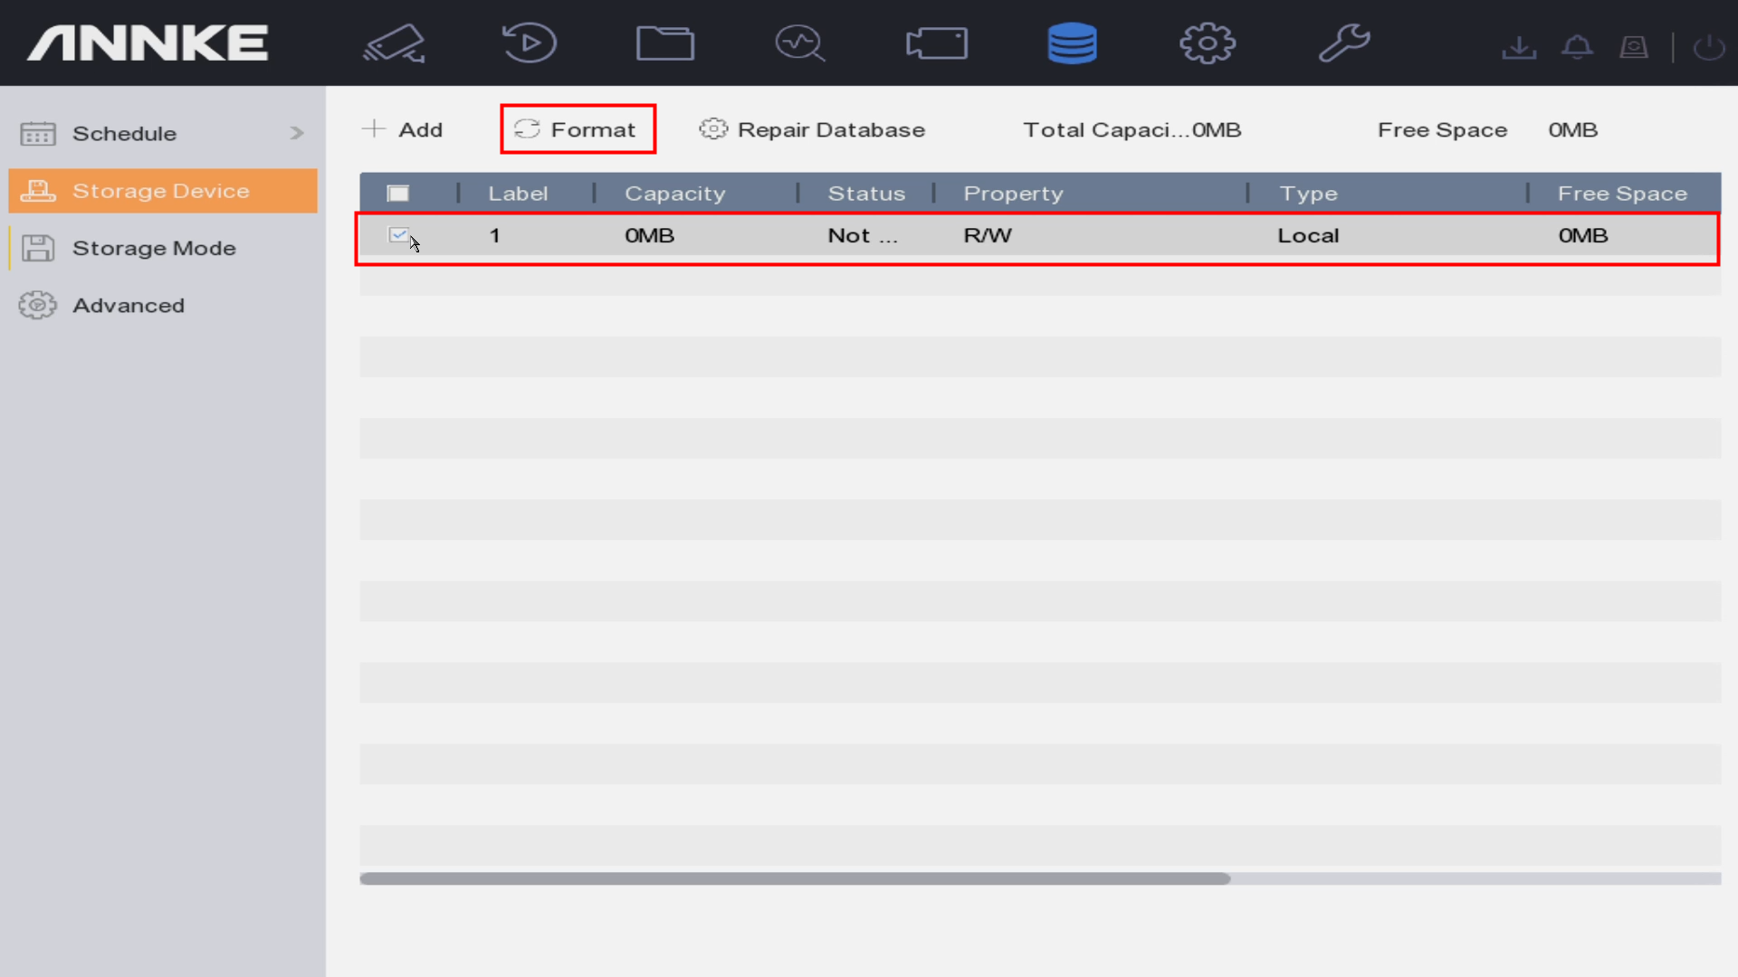This screenshot has width=1738, height=977.
Task: Select the storage database icon
Action: point(1072,43)
